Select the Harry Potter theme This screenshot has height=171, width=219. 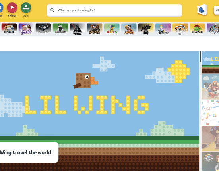[95, 29]
